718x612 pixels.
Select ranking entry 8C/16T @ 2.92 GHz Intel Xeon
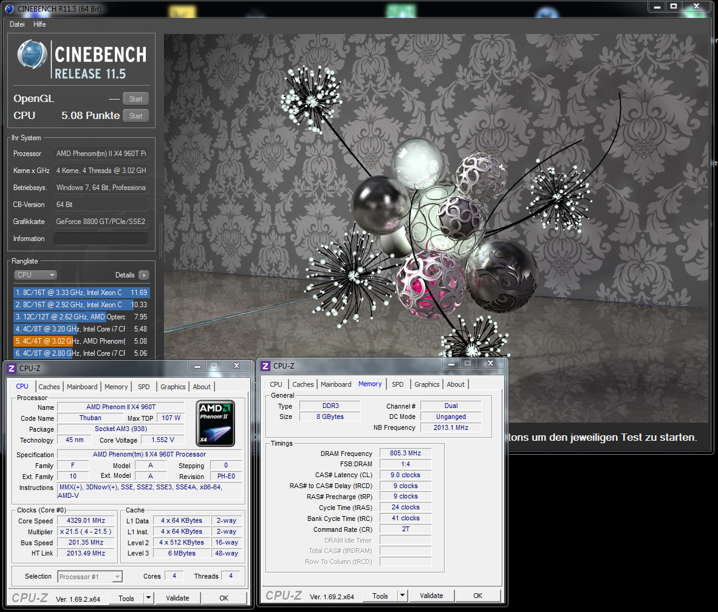[81, 305]
